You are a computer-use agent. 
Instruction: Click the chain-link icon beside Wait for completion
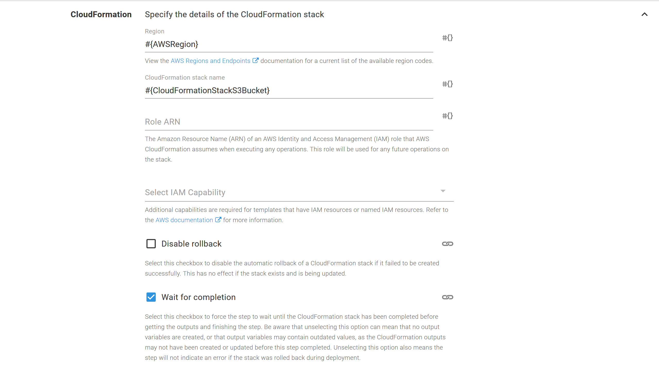click(447, 297)
